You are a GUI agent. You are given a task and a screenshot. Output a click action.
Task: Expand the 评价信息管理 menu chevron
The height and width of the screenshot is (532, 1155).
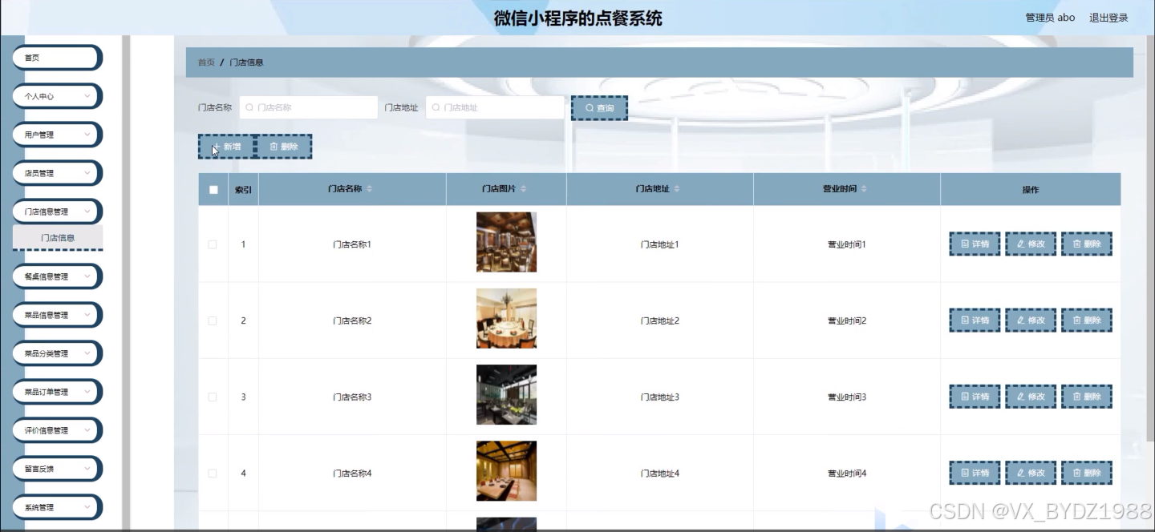[x=87, y=429]
